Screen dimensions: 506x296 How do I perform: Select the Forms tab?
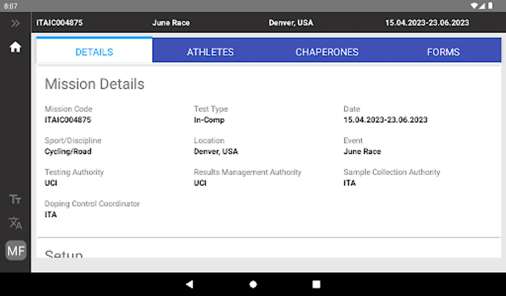(443, 52)
